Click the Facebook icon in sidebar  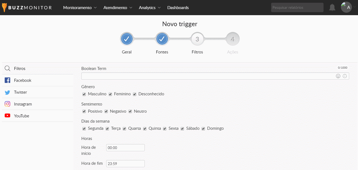(7, 80)
